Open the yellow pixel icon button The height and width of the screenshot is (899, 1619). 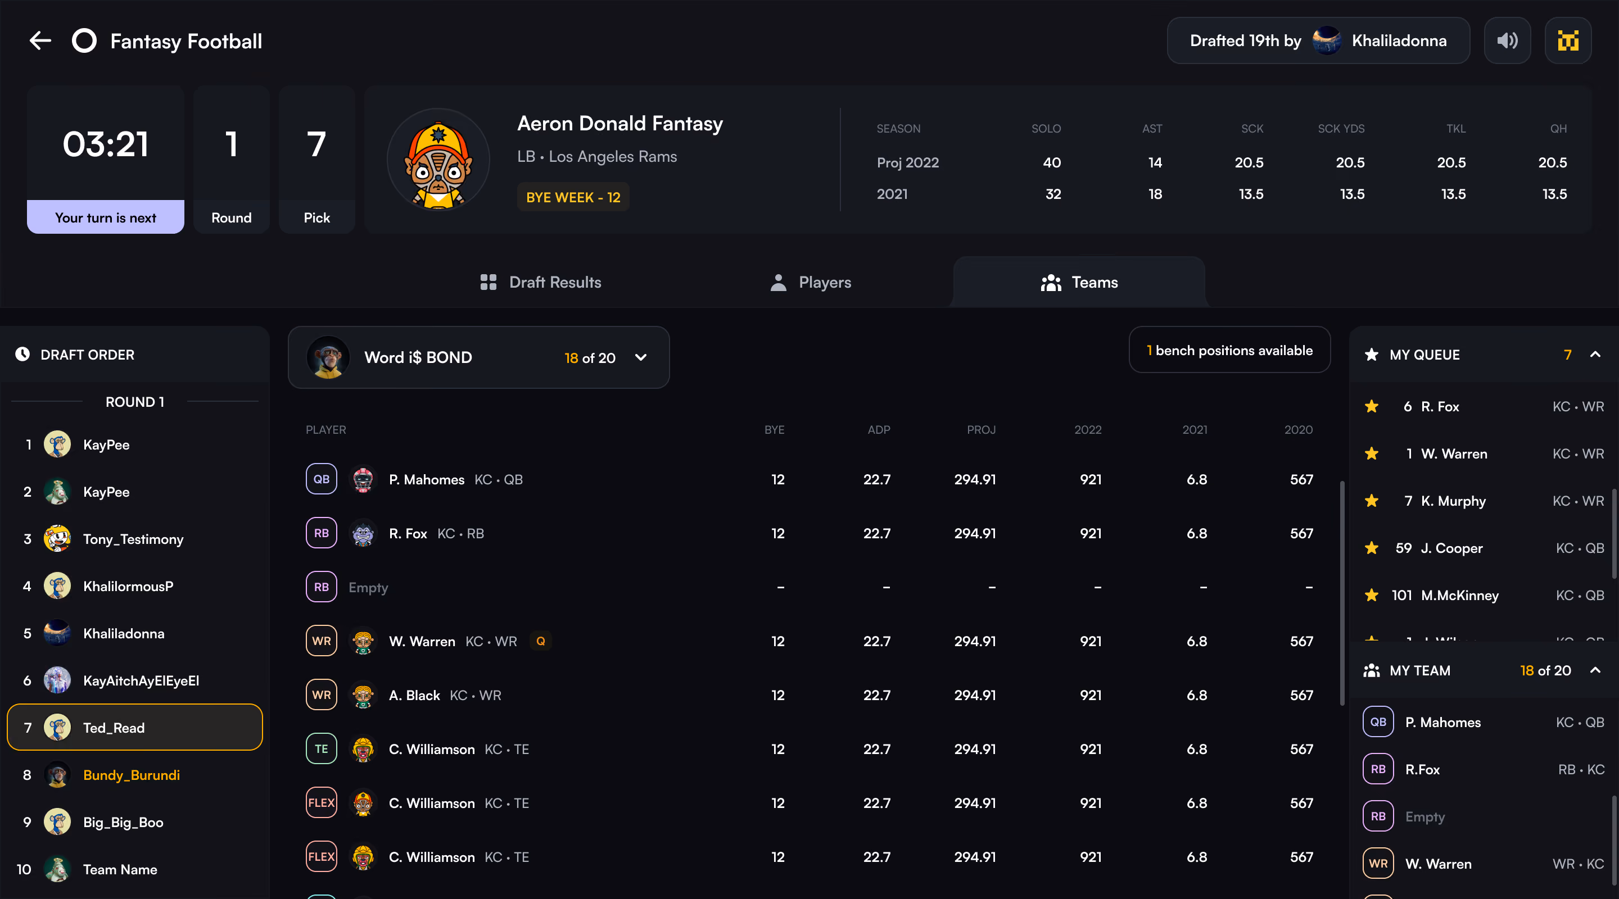click(1567, 41)
